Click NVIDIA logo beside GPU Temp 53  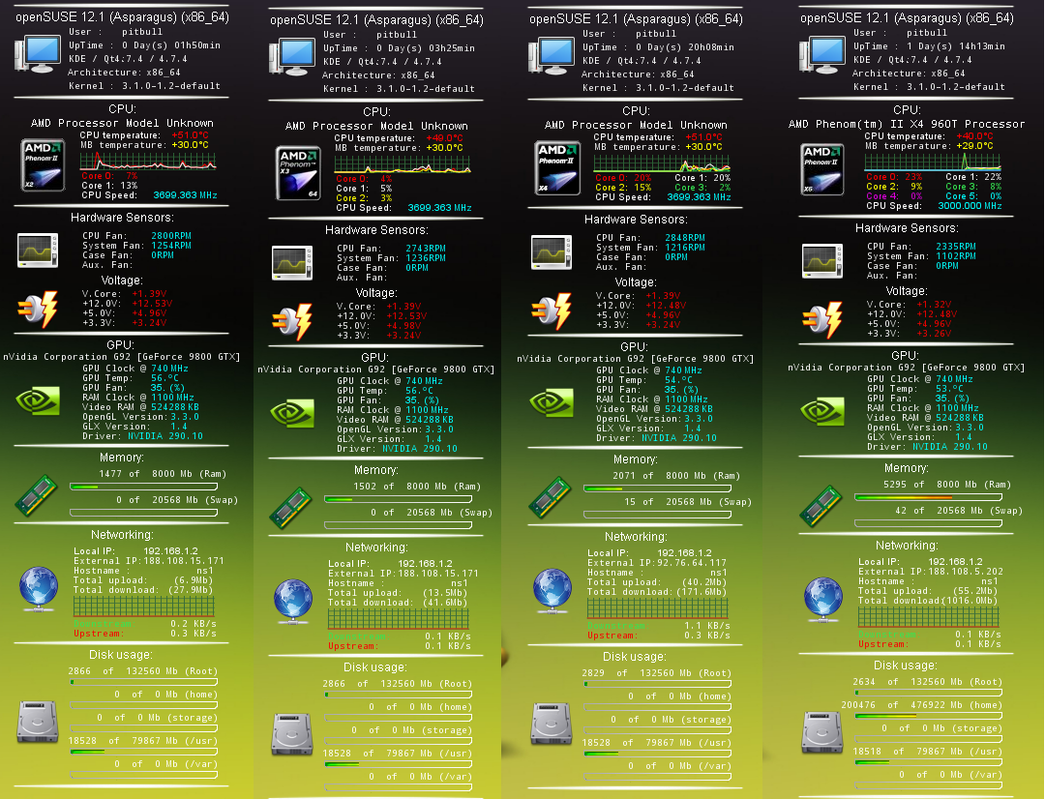pyautogui.click(x=822, y=412)
